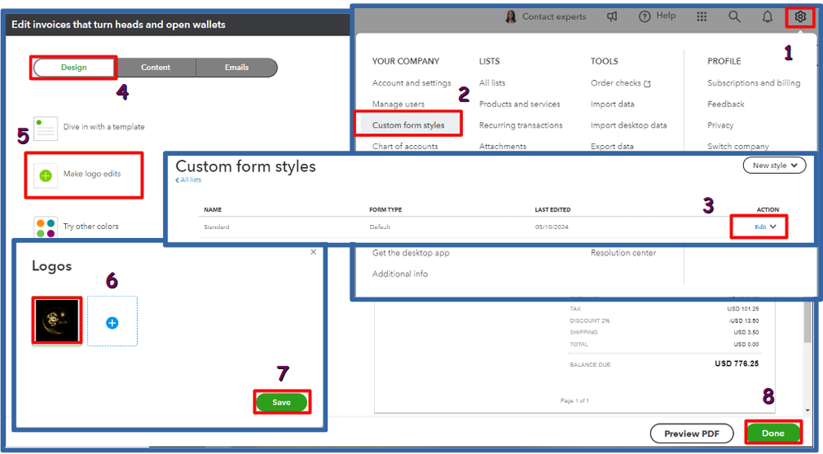Open All lists in Lists column
Screen dimensions: 823x454
(492, 83)
